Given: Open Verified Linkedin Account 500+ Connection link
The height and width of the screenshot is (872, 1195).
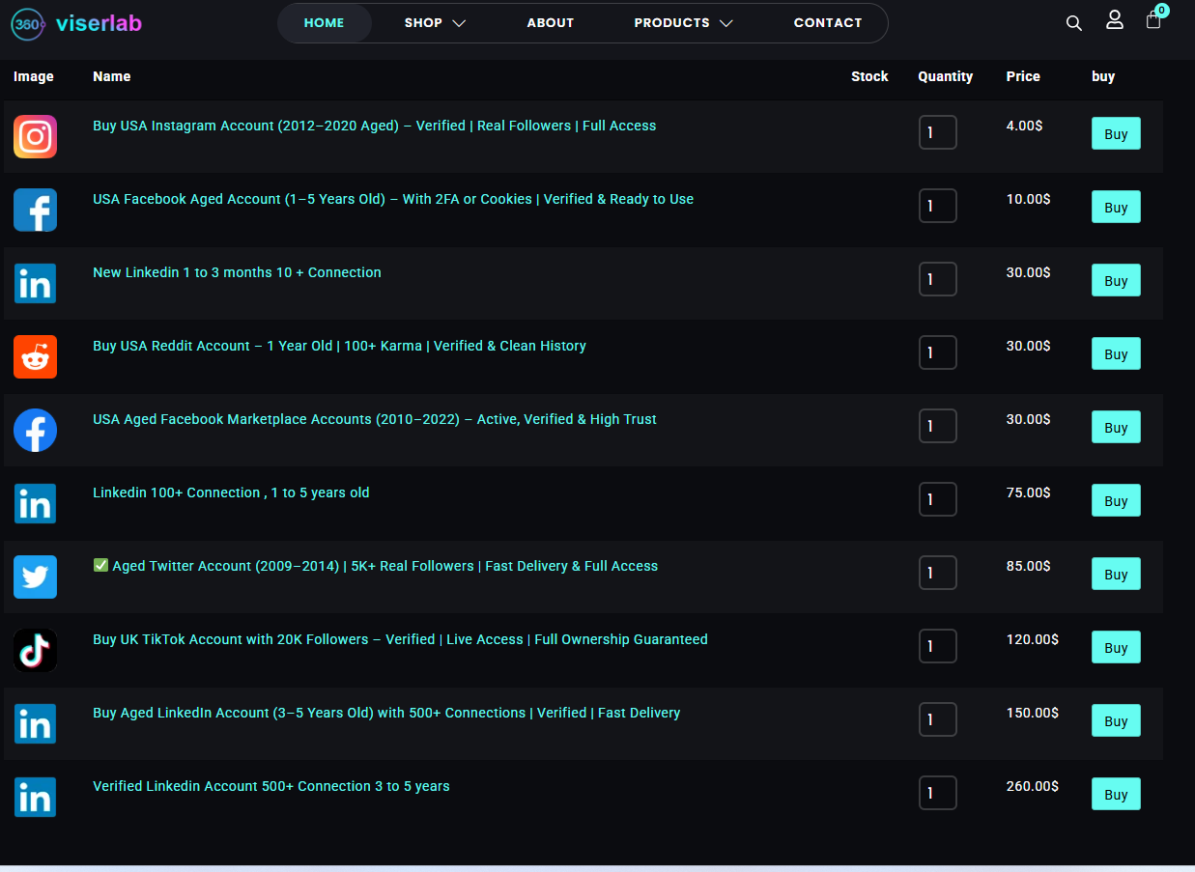Looking at the screenshot, I should [x=271, y=786].
